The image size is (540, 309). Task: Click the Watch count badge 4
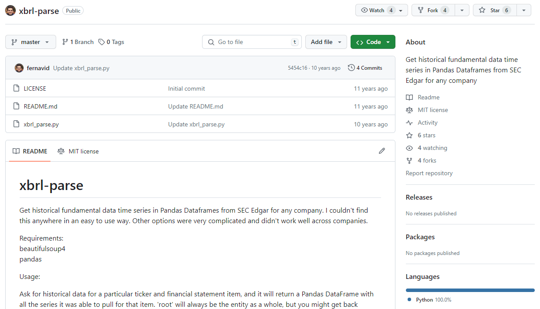[x=391, y=10]
